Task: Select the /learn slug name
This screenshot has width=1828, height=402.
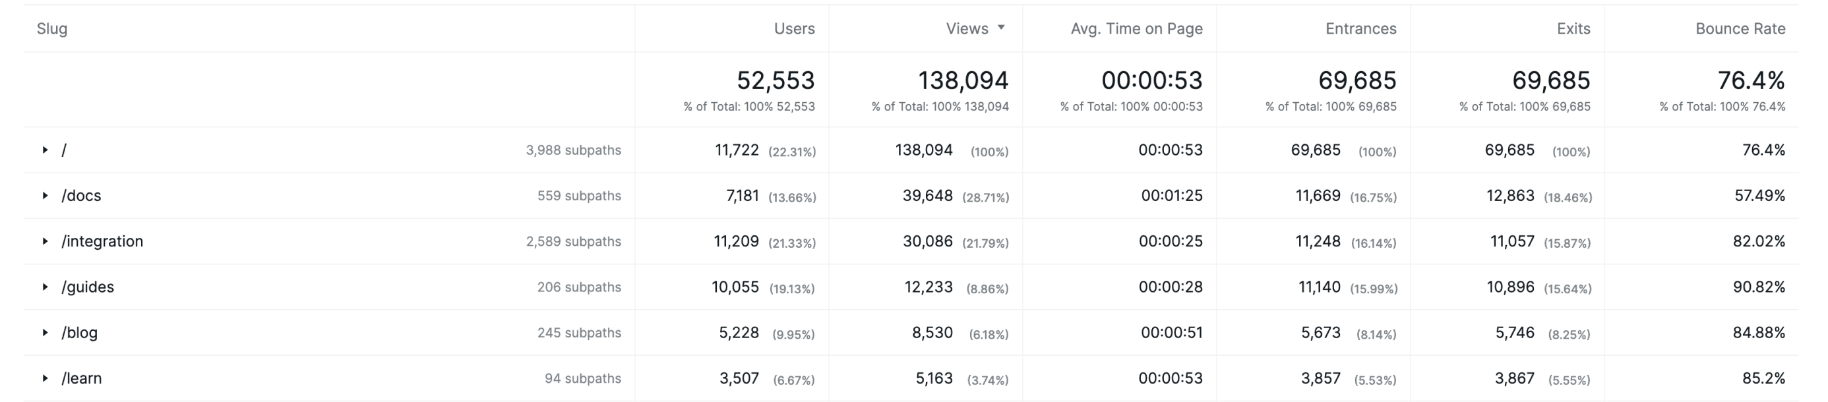Action: pyautogui.click(x=82, y=378)
